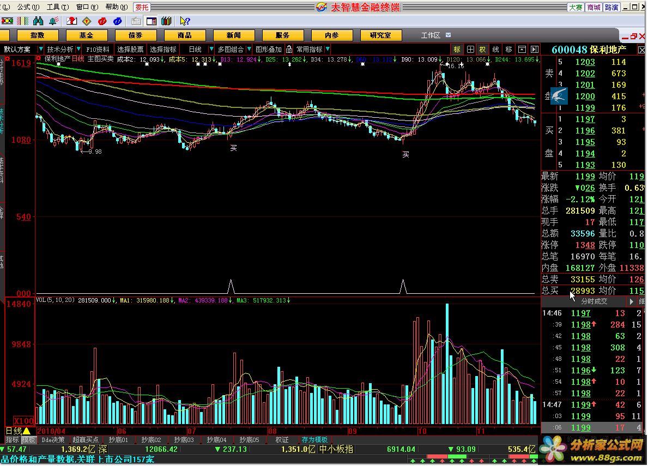Screen dimensions: 648x466
Task: Toggle the 标 marker button
Action: (457, 50)
